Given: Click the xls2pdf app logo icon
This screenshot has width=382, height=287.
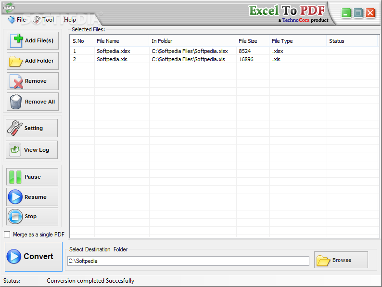Looking at the screenshot, I should [9, 8].
